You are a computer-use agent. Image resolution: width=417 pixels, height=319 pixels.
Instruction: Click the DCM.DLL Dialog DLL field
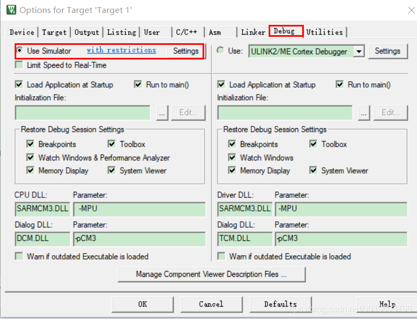[x=43, y=239]
